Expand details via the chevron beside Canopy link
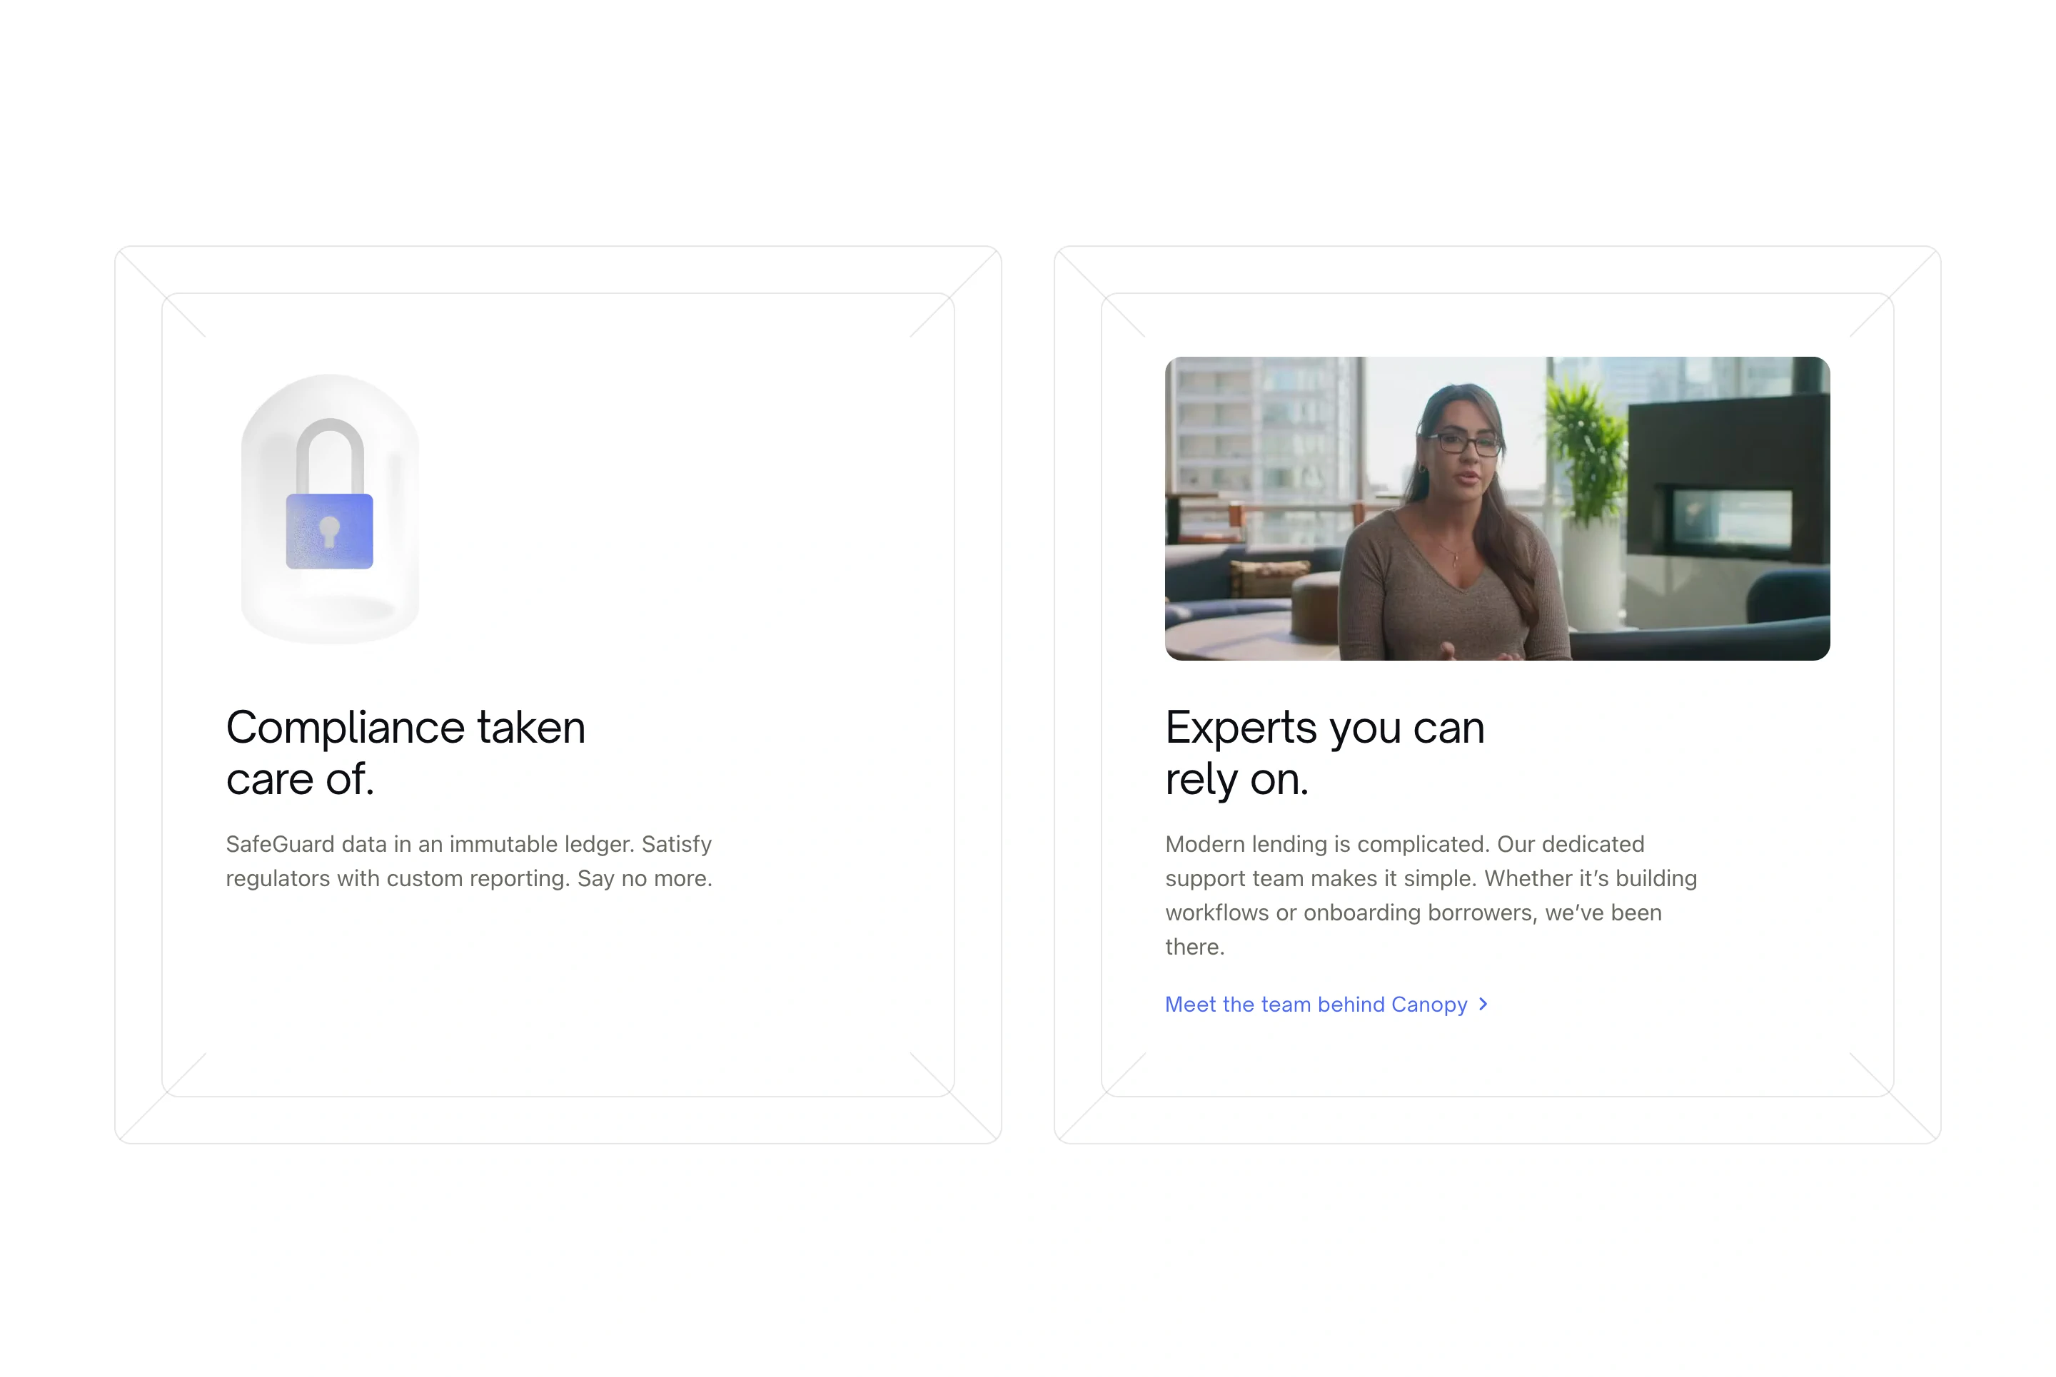2056x1377 pixels. point(1483,1004)
